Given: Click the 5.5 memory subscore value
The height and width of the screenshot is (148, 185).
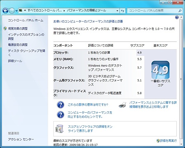Looking at the screenshot, I should point(139,59).
